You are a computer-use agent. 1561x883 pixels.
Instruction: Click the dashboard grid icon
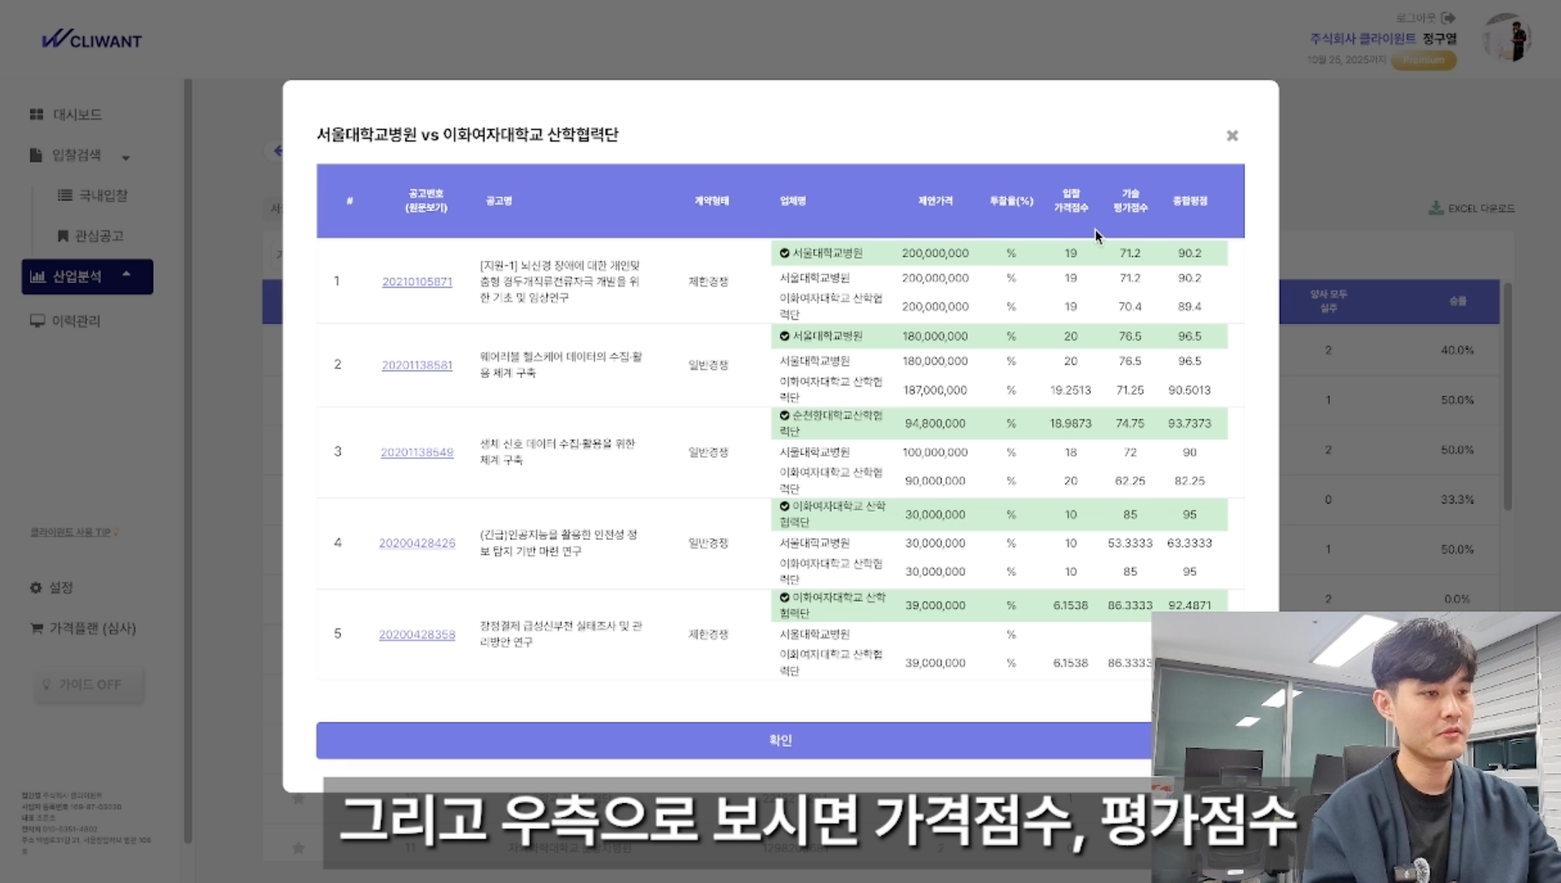[36, 115]
